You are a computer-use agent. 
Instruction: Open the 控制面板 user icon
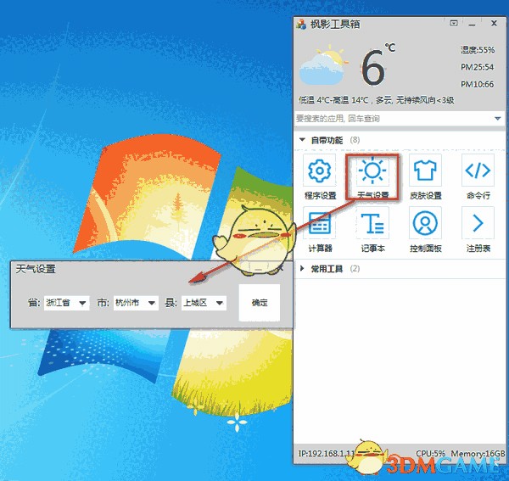coord(425,223)
